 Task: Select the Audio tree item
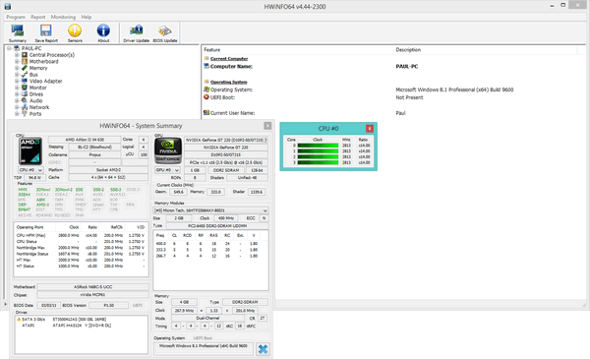coord(35,100)
